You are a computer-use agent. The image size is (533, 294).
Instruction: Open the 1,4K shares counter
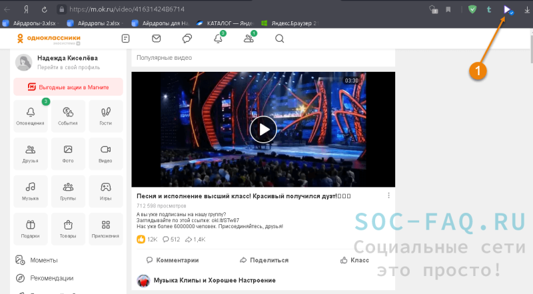pyautogui.click(x=195, y=239)
